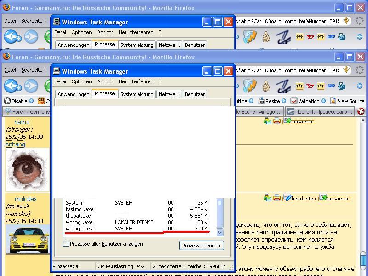Click the printer icon in netnic's post
Screen dimensions: 368x276
[x=277, y=121]
